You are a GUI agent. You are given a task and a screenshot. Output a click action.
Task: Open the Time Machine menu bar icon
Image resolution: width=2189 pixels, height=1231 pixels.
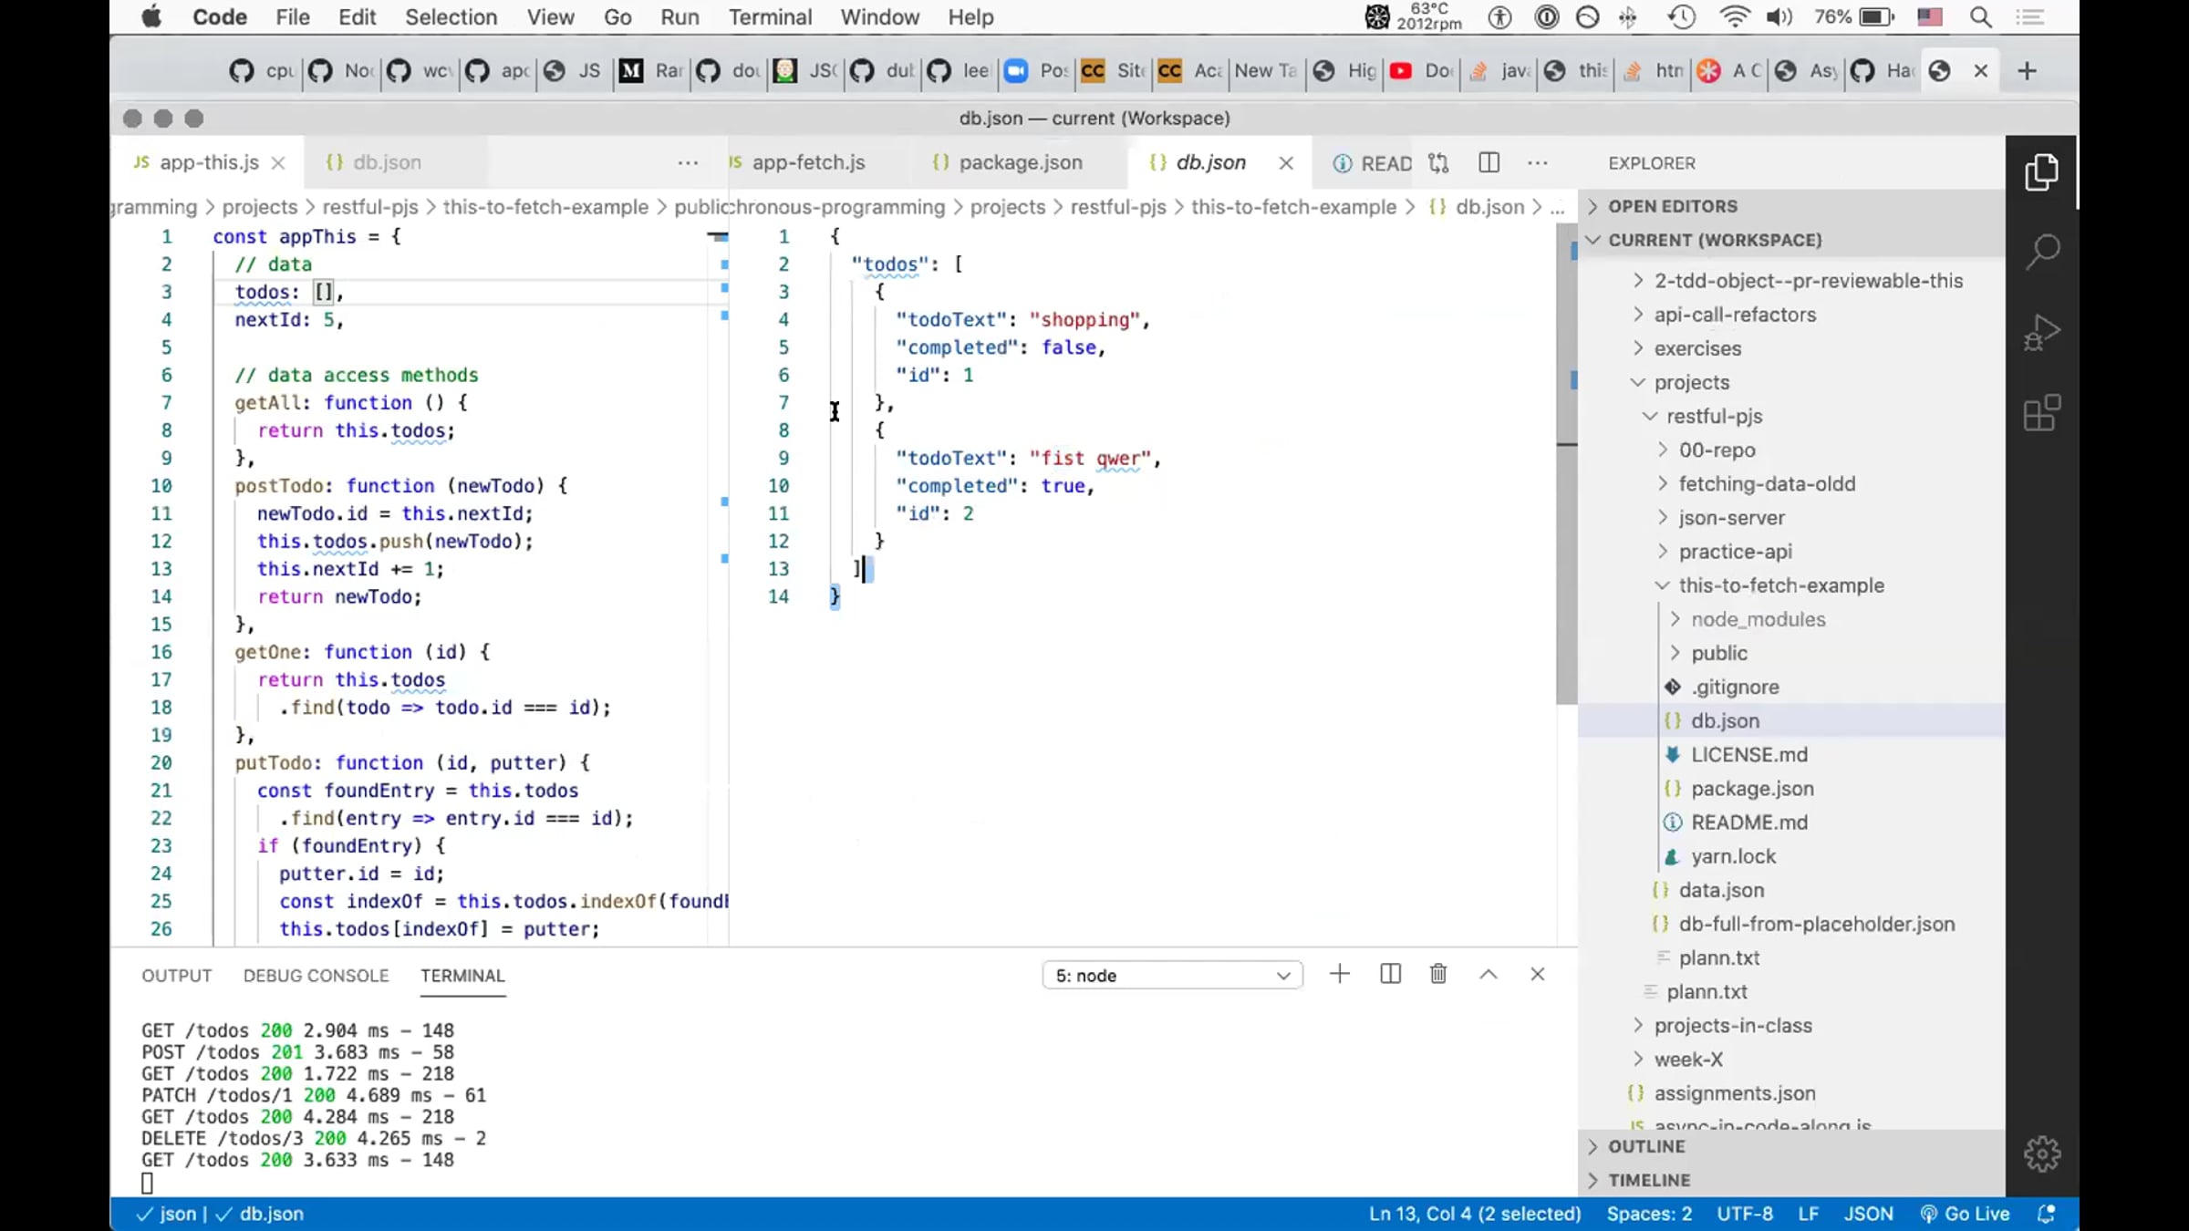point(1681,17)
